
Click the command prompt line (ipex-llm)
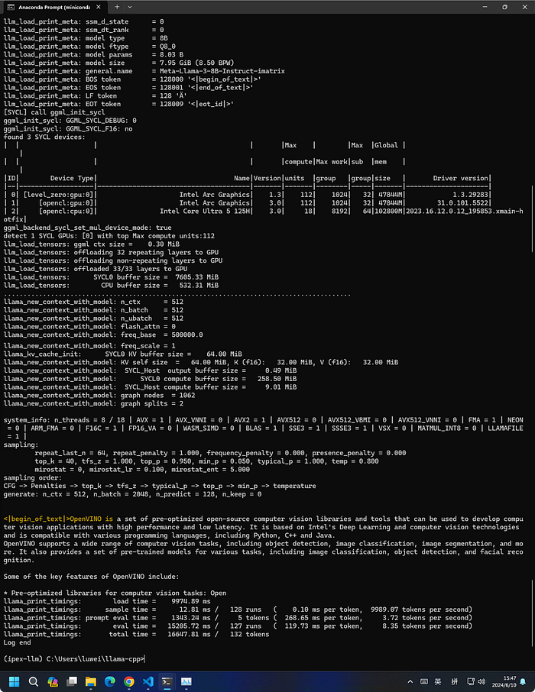pyautogui.click(x=74, y=659)
